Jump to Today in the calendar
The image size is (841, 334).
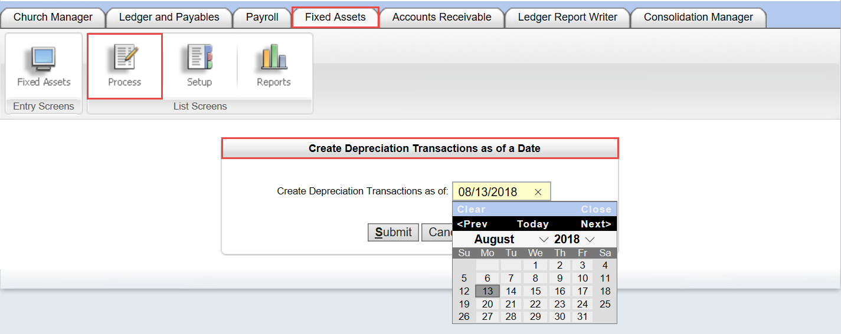(x=533, y=224)
